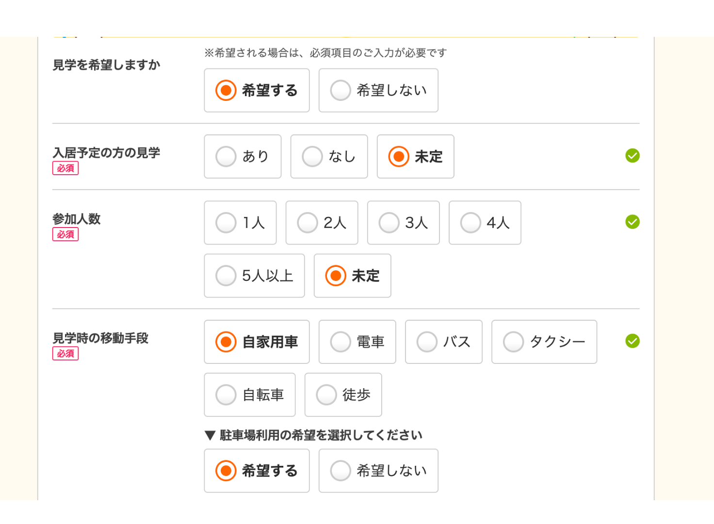Screen dimensions: 714x524
Task: Select 2人 as 参加人数
Action: click(322, 222)
